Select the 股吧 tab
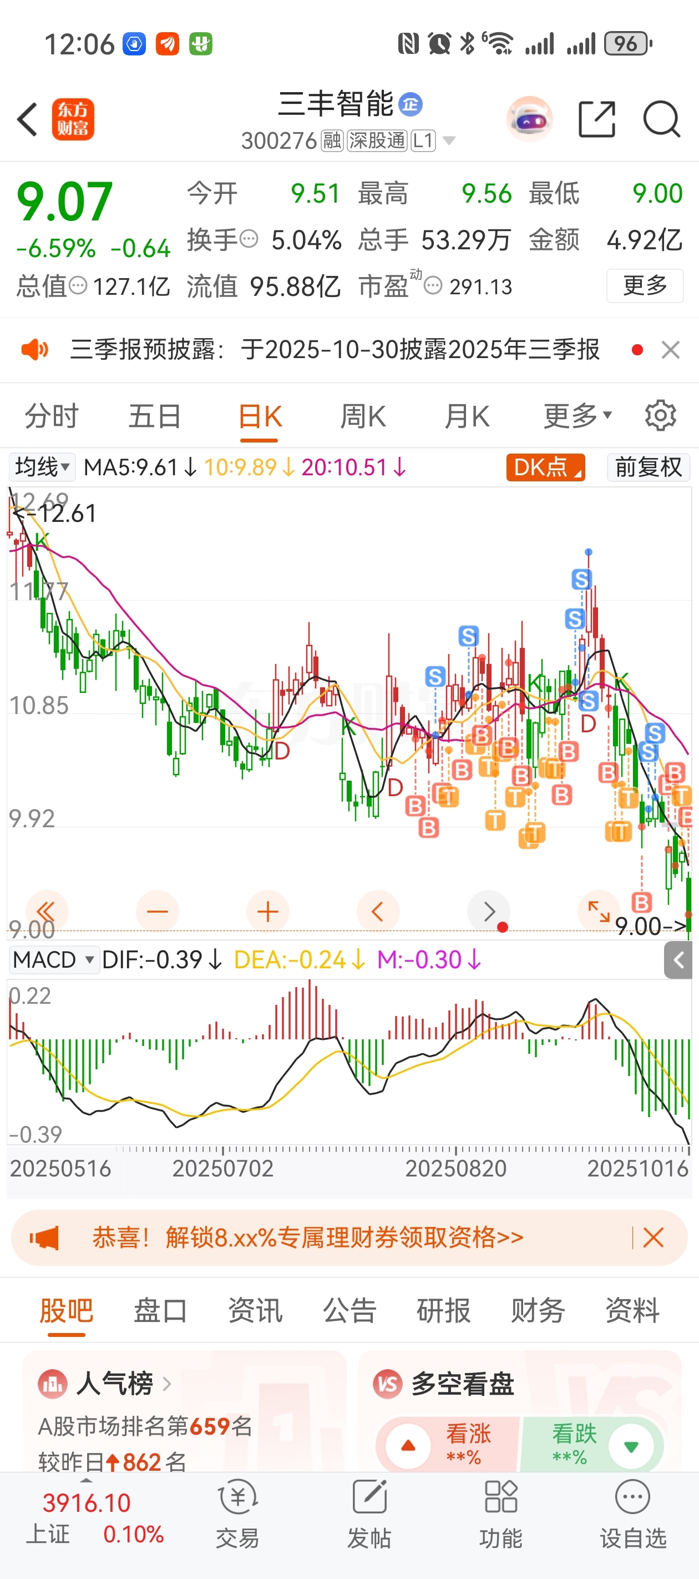This screenshot has width=699, height=1579. [66, 1311]
